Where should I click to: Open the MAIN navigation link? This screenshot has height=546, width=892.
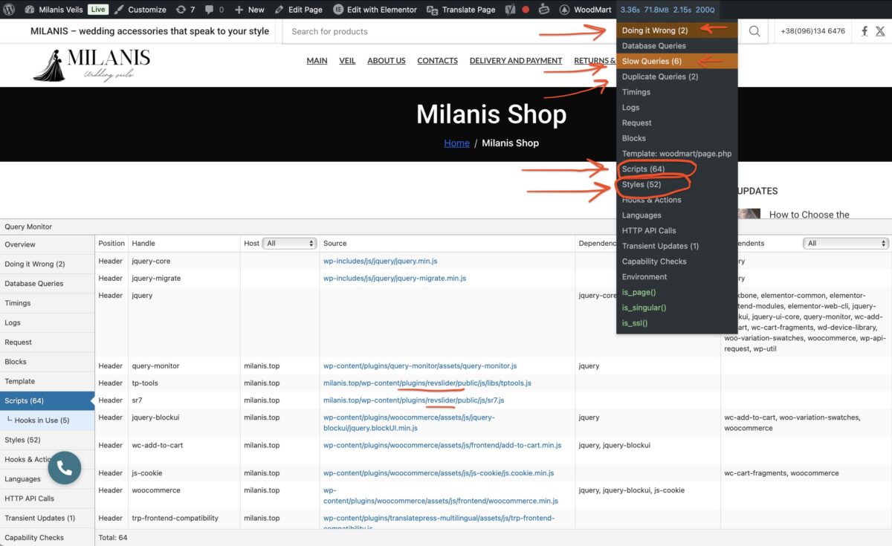click(317, 61)
